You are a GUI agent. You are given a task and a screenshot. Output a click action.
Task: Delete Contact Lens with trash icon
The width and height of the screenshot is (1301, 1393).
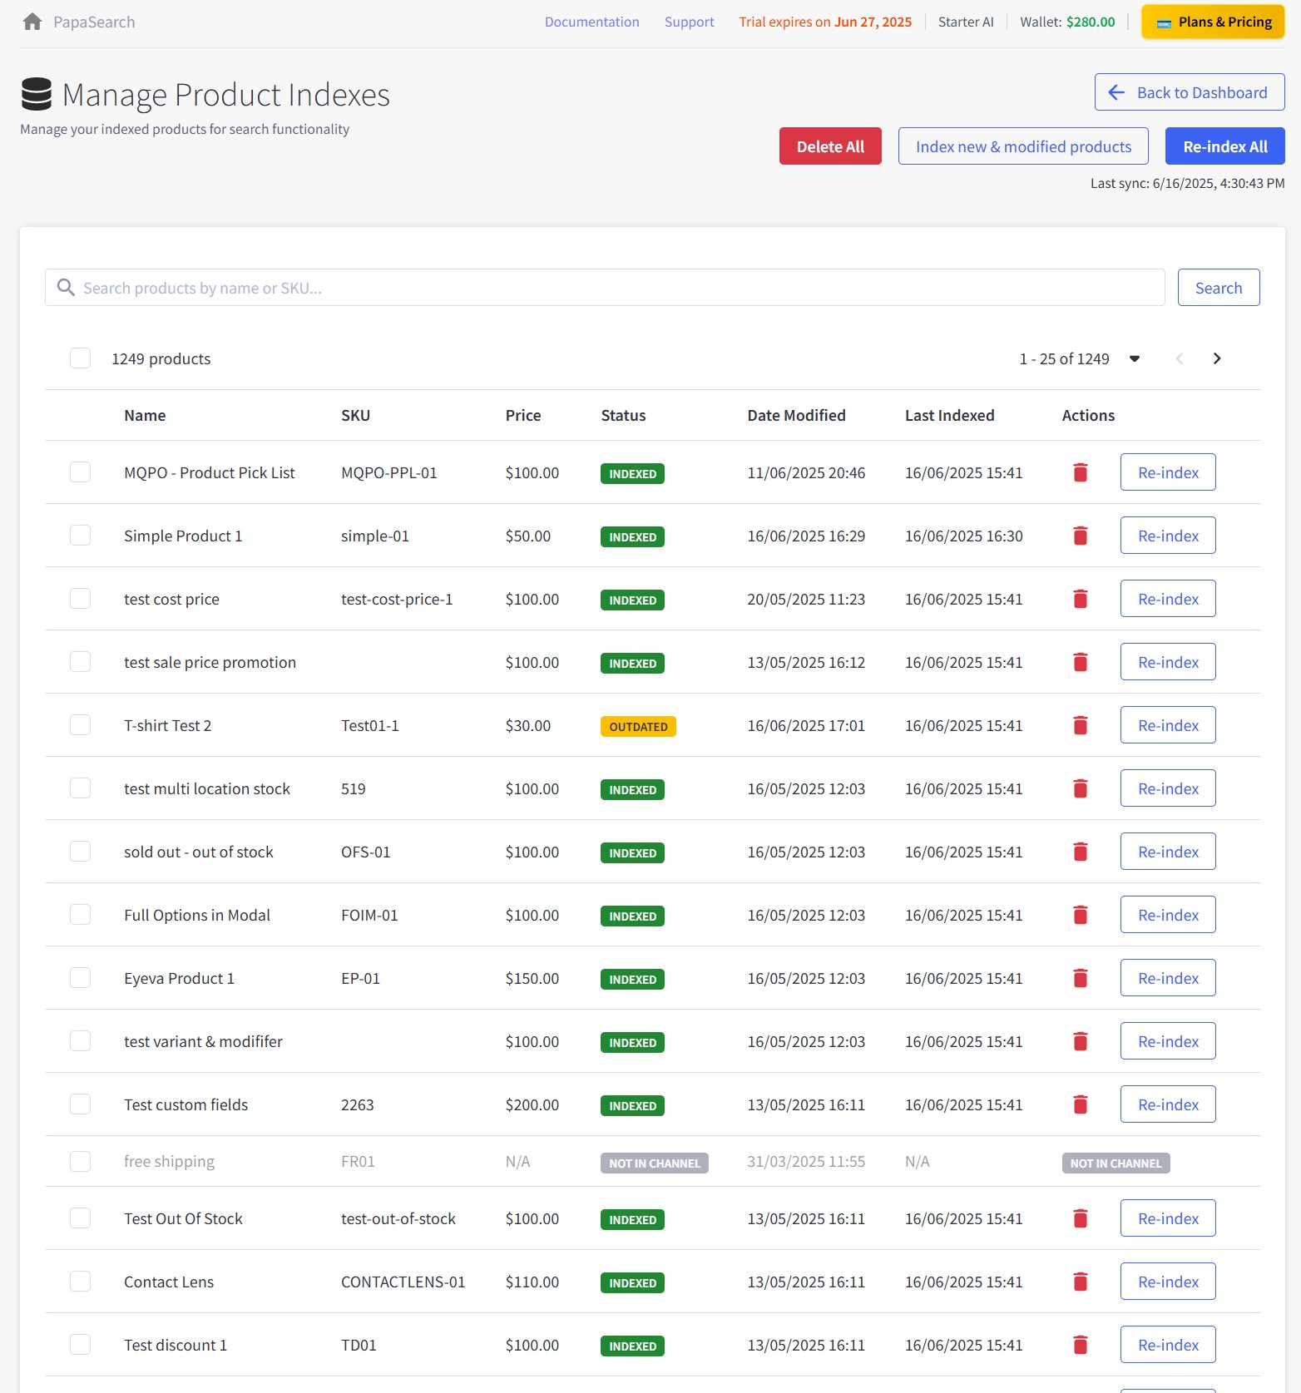[x=1081, y=1282]
